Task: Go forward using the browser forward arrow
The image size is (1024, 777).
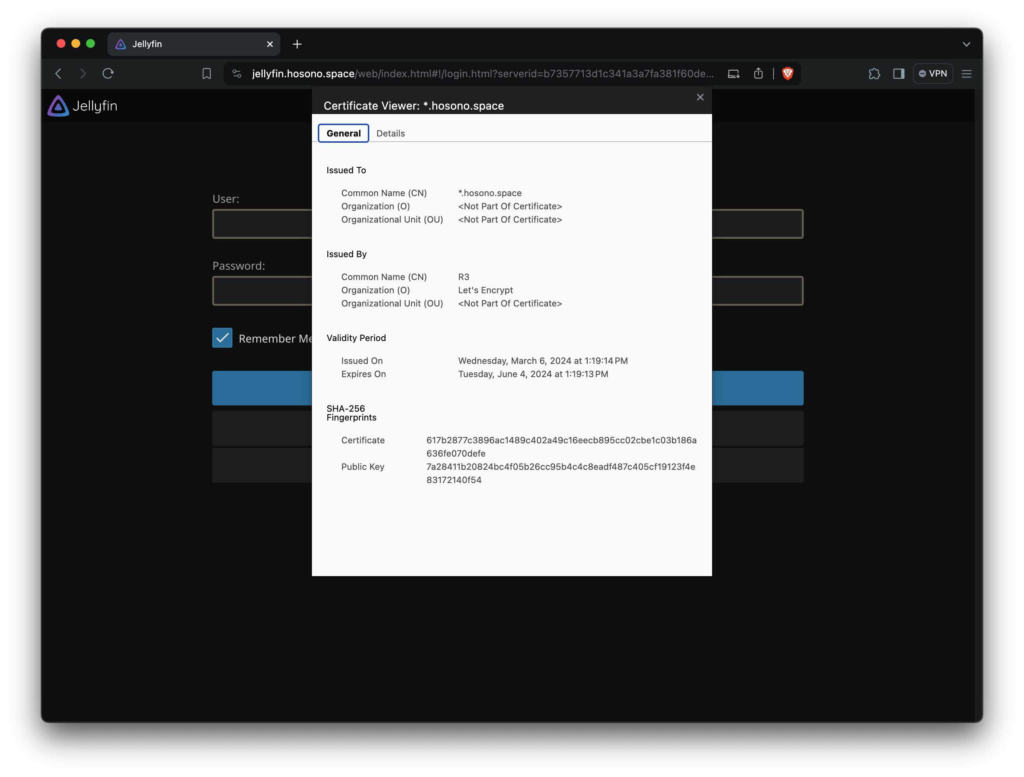Action: tap(83, 74)
